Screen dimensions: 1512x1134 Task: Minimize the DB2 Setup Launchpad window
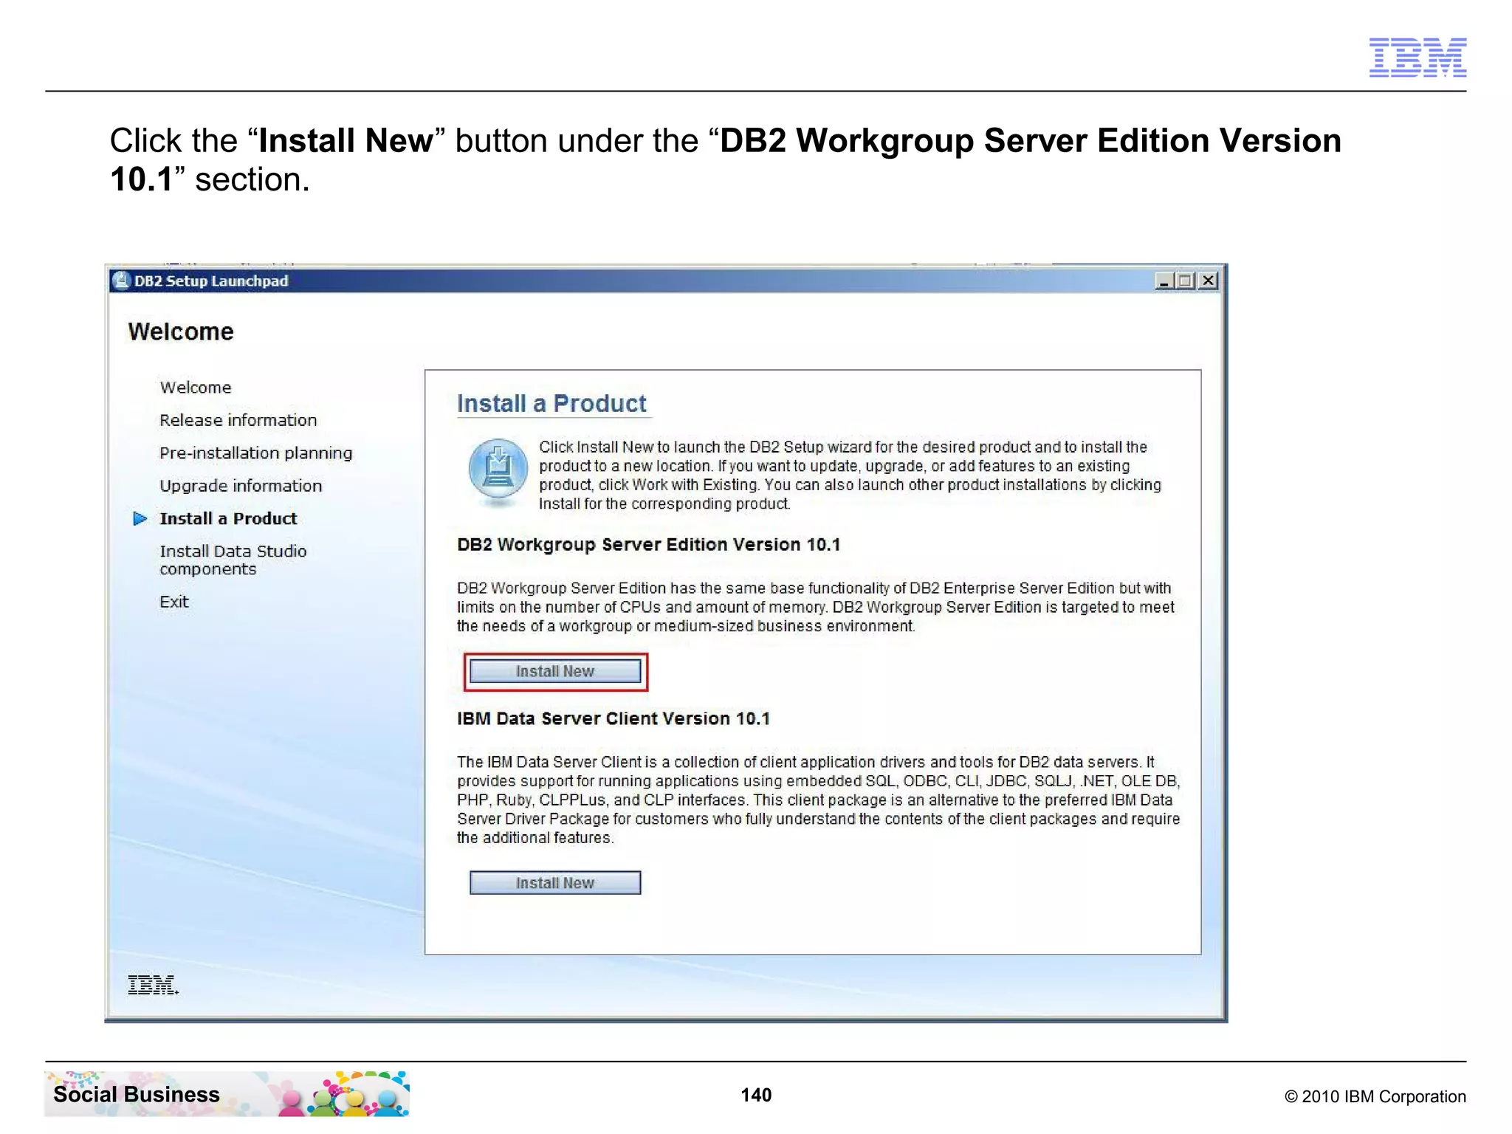pos(1164,281)
